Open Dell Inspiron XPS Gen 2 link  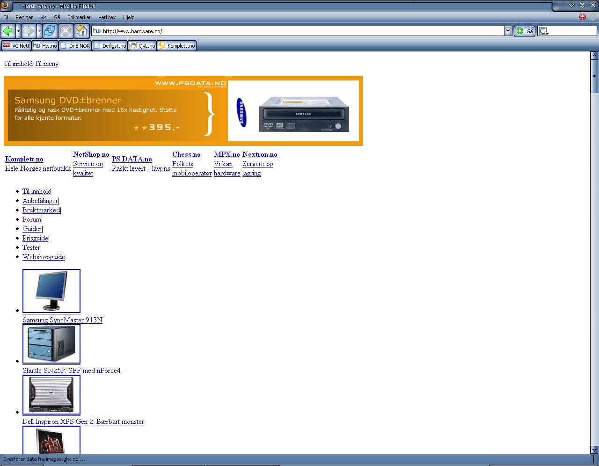pos(83,422)
